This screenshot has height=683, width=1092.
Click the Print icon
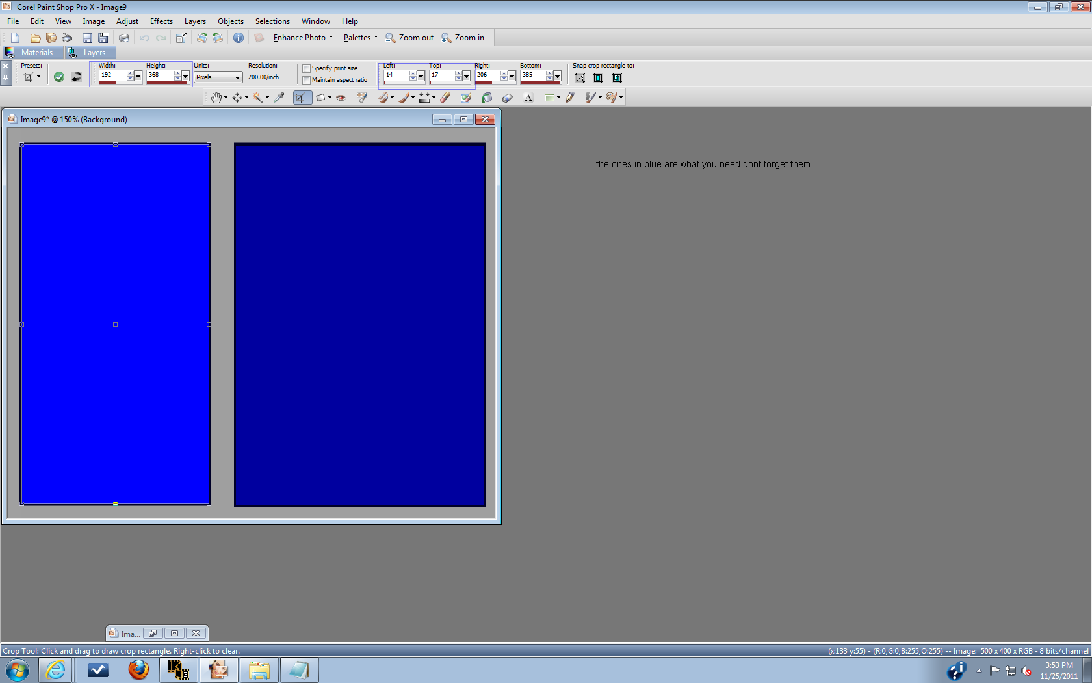tap(123, 38)
